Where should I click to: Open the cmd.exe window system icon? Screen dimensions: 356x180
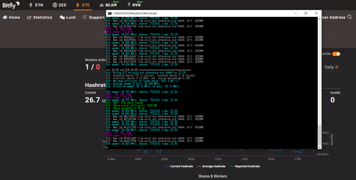click(x=109, y=13)
